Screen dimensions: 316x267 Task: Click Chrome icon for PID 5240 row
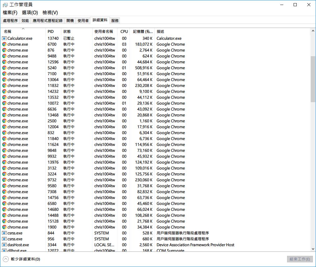pyautogui.click(x=4, y=68)
